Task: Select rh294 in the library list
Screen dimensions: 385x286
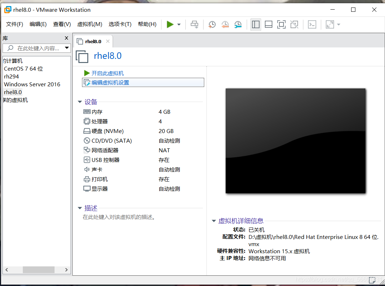Action: 11,76
